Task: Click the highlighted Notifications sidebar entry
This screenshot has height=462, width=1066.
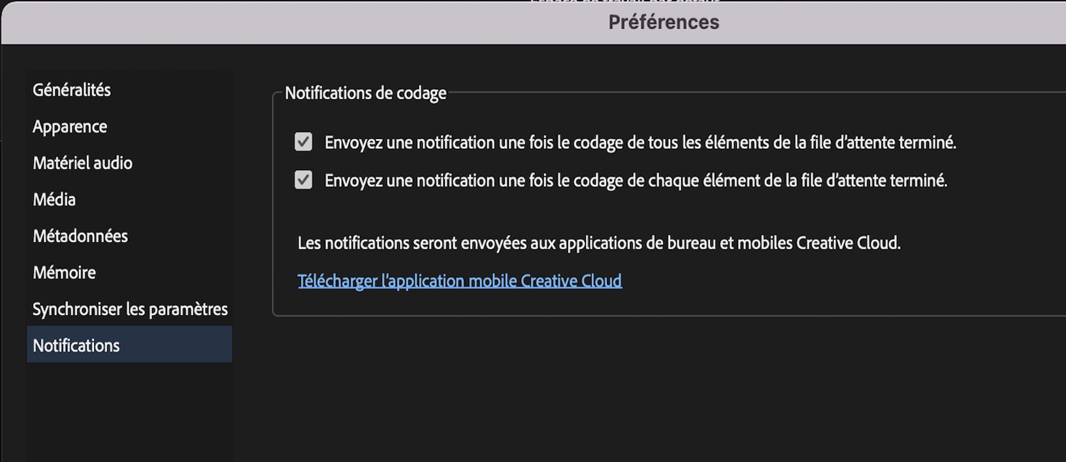Action: 76,345
